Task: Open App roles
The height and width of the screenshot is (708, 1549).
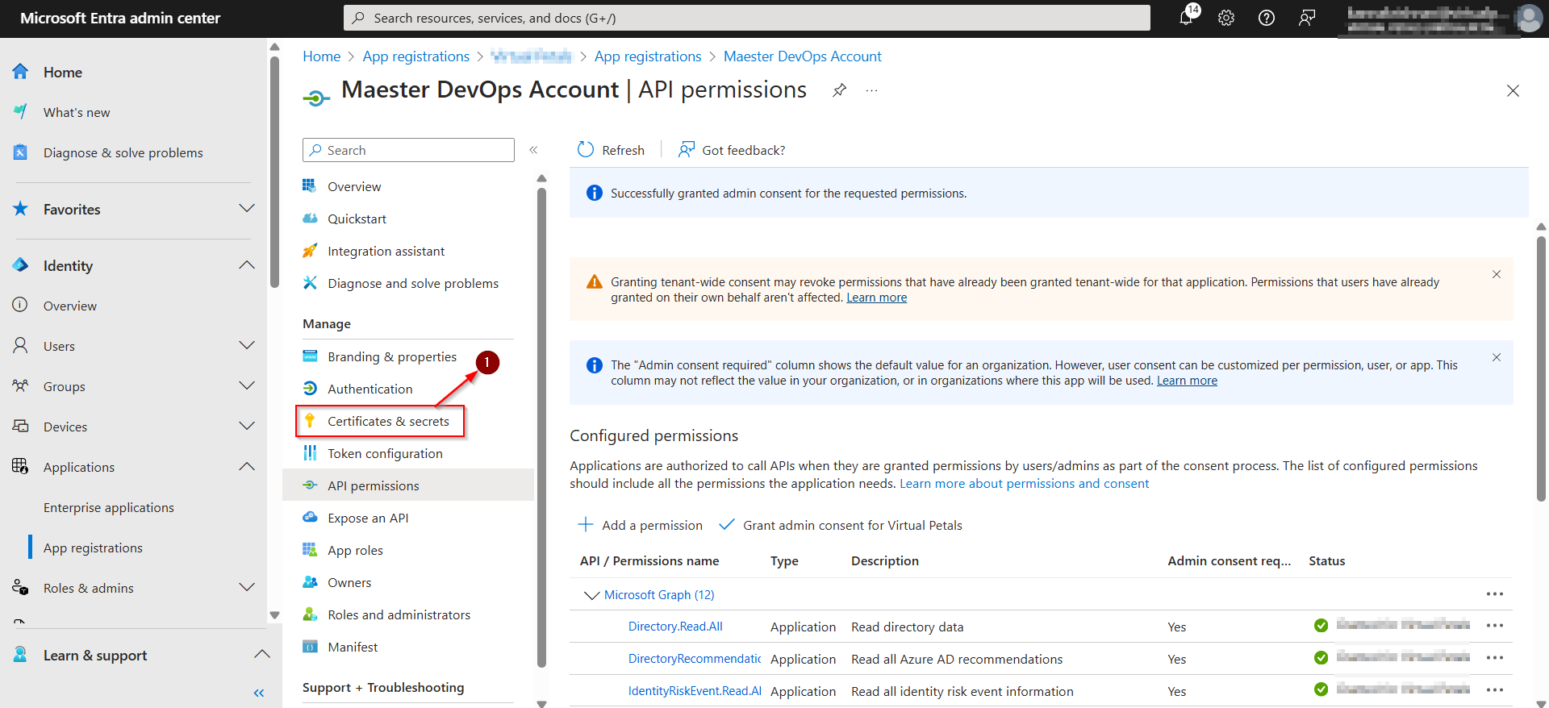Action: click(x=355, y=550)
